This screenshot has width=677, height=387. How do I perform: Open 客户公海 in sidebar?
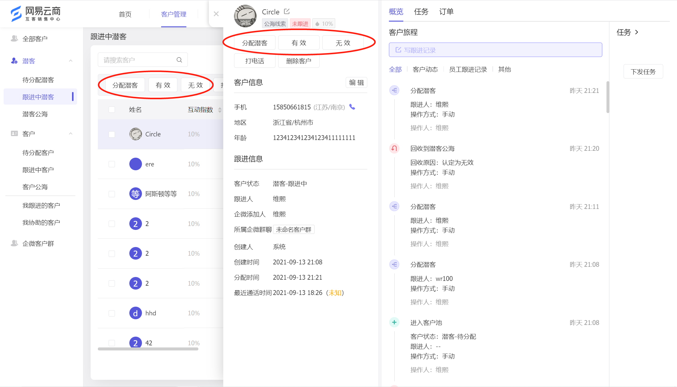pyautogui.click(x=35, y=187)
